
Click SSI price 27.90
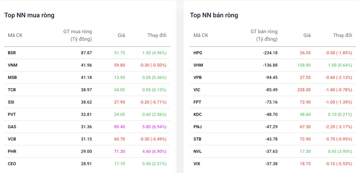tap(120, 102)
